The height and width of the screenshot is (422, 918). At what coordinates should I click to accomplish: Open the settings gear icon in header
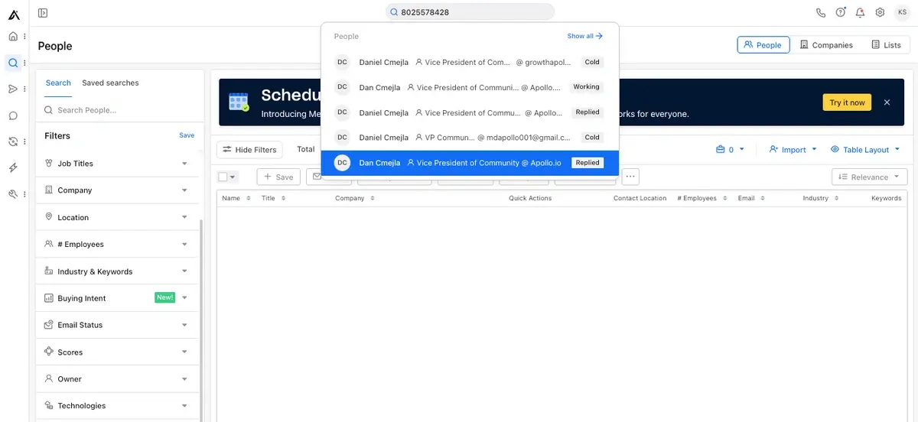tap(881, 12)
